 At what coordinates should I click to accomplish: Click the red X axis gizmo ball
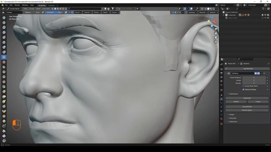pos(215,21)
